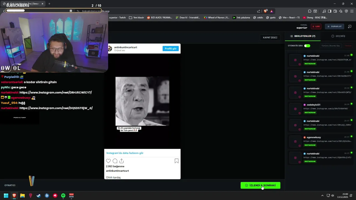Click the Brave browser taskbar icon

[x=14, y=196]
